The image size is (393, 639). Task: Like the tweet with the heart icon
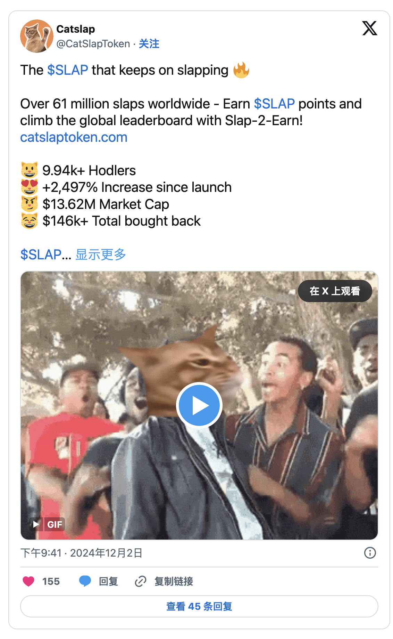coord(28,581)
